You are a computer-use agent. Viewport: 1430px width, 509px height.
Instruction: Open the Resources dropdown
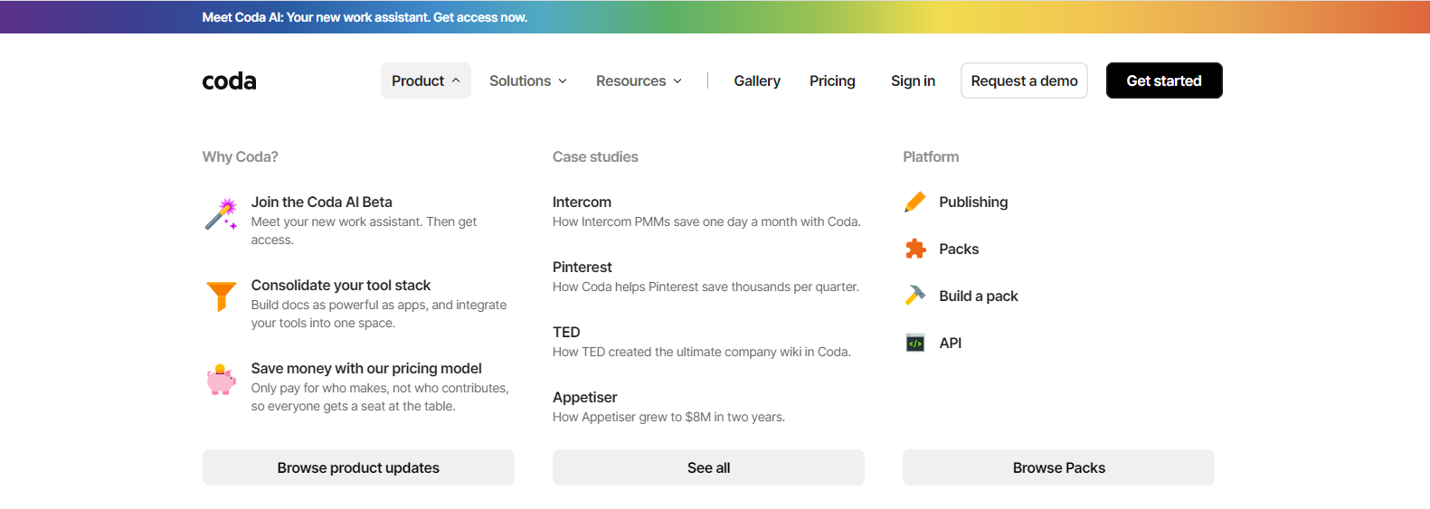pos(639,80)
